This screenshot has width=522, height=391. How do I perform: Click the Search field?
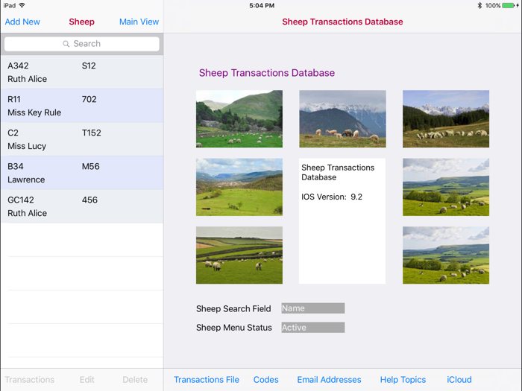pos(82,44)
